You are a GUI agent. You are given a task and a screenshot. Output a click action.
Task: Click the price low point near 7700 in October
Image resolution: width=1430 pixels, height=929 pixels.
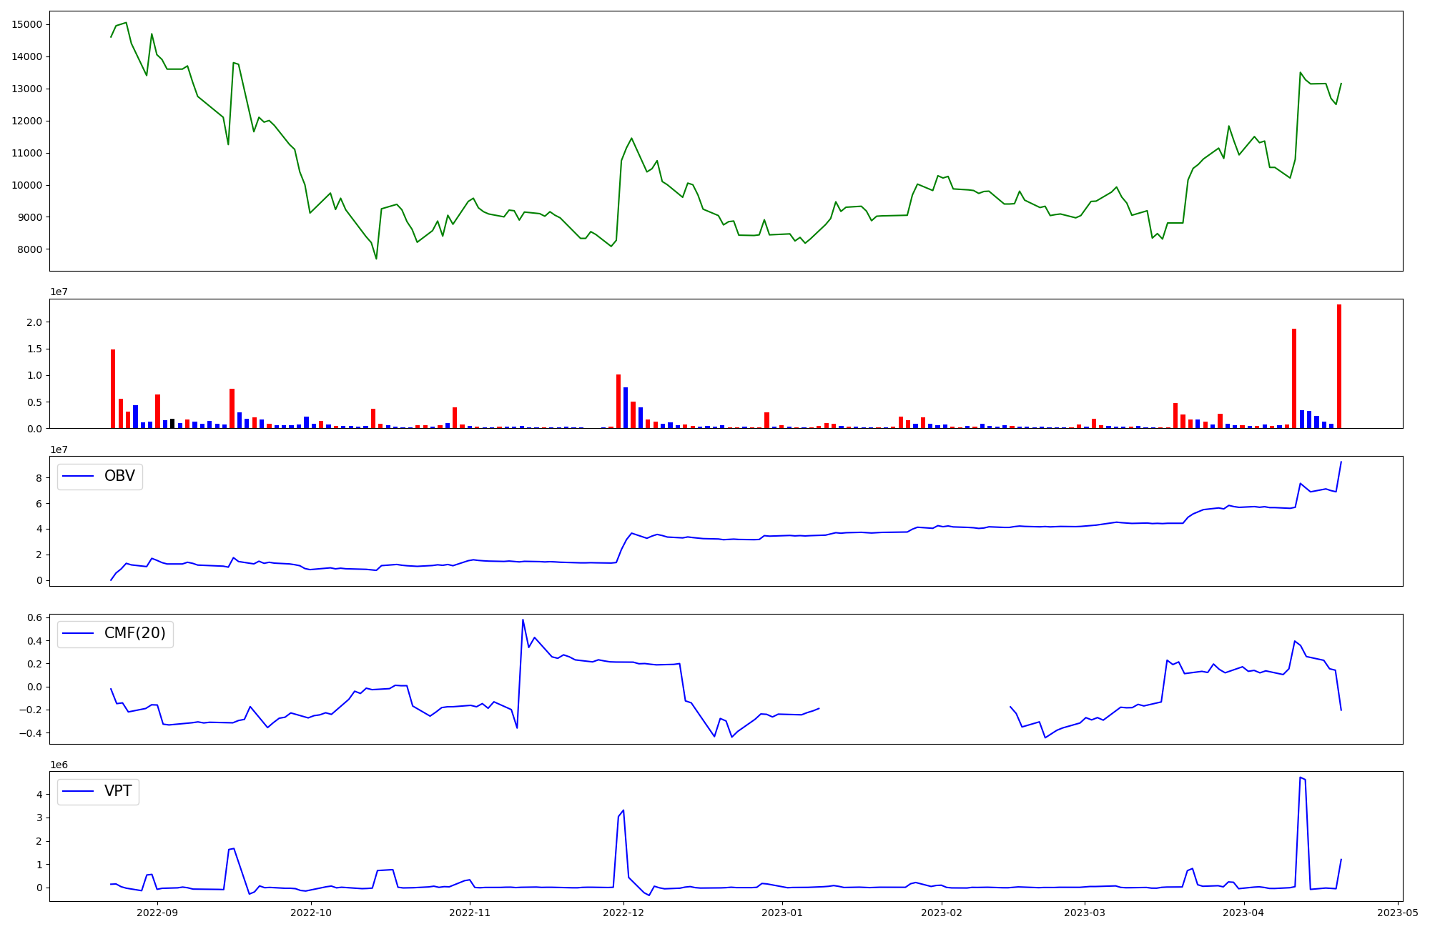point(376,258)
